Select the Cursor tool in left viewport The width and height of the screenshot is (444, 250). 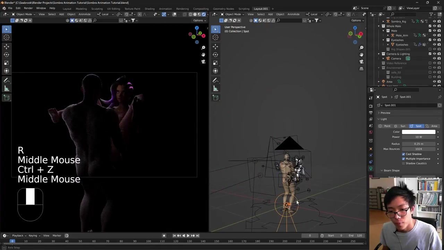pos(7,37)
